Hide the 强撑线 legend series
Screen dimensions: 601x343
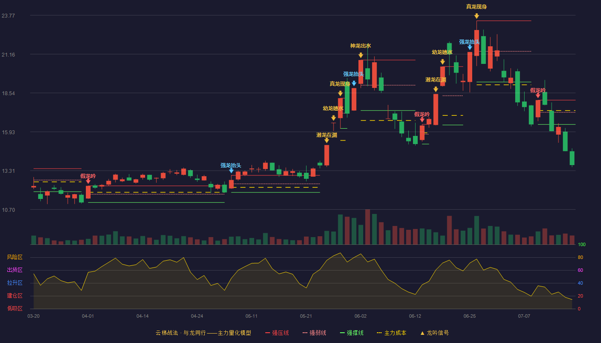pyautogui.click(x=352, y=333)
